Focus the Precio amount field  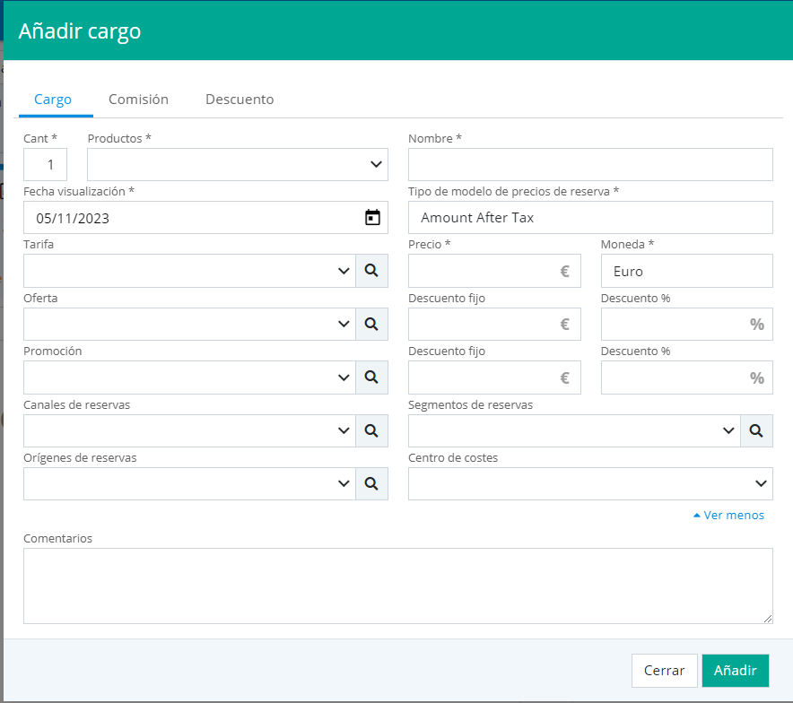pyautogui.click(x=484, y=271)
